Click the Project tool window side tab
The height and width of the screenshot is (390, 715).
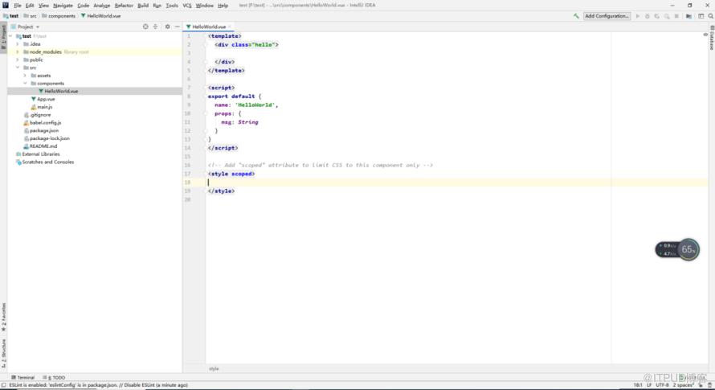(4, 38)
